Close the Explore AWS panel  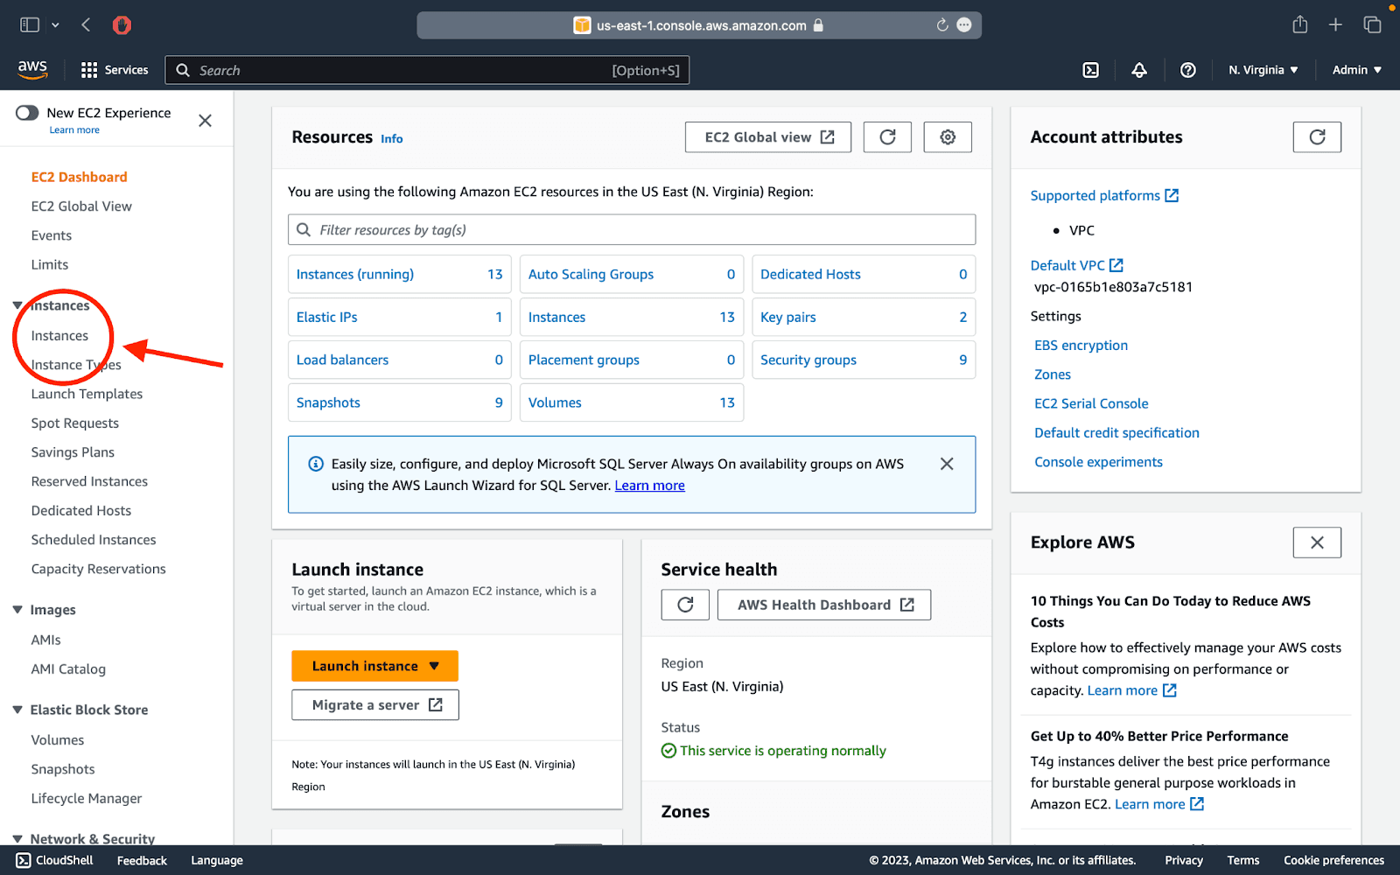tap(1317, 542)
